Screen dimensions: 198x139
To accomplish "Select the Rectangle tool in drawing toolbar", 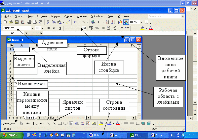I will (59, 123).
